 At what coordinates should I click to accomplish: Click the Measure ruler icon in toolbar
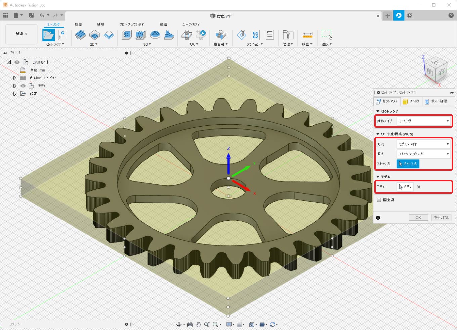coord(307,35)
